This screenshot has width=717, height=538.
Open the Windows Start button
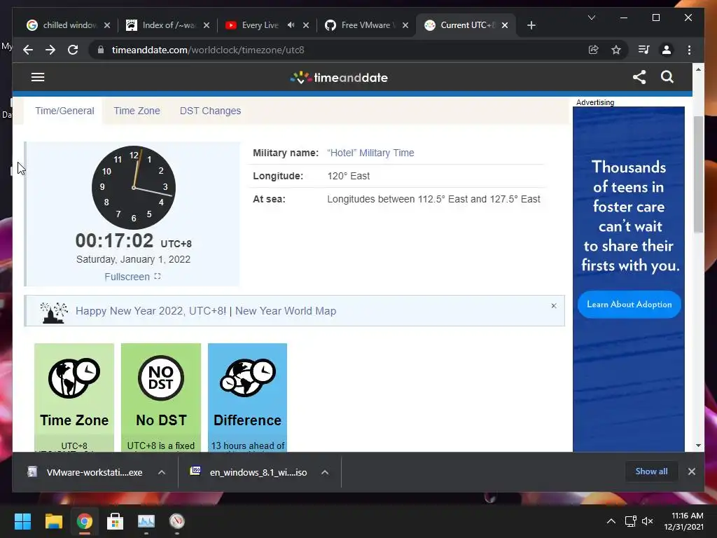point(22,521)
